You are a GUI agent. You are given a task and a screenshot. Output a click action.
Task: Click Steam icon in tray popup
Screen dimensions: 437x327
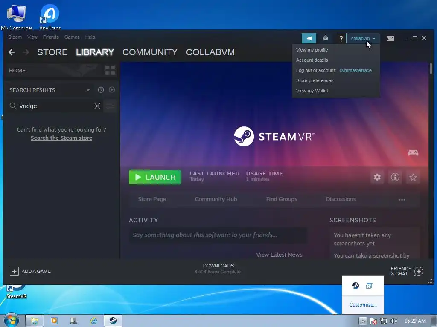[x=355, y=286]
